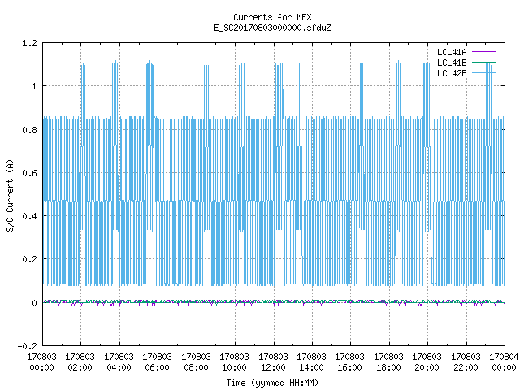Click the x-axis tick 170803 22:00
520x390 pixels.
click(466, 362)
